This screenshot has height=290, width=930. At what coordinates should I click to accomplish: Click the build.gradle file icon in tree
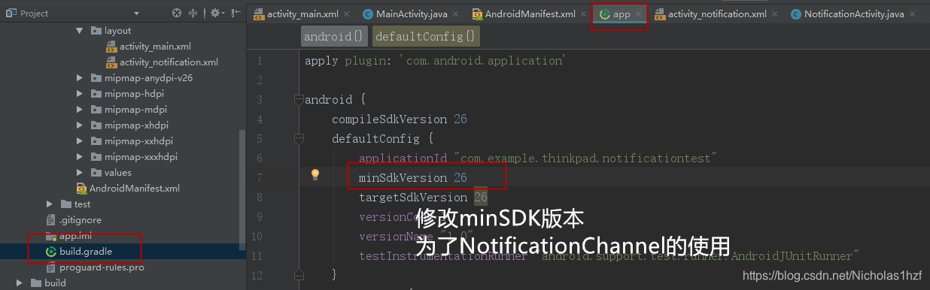pos(51,252)
